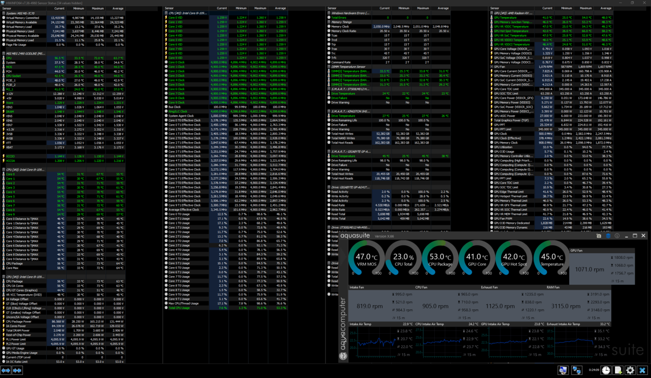The height and width of the screenshot is (378, 651).
Task: Select the Physical Memory Used sensor row
Action: [x=20, y=31]
